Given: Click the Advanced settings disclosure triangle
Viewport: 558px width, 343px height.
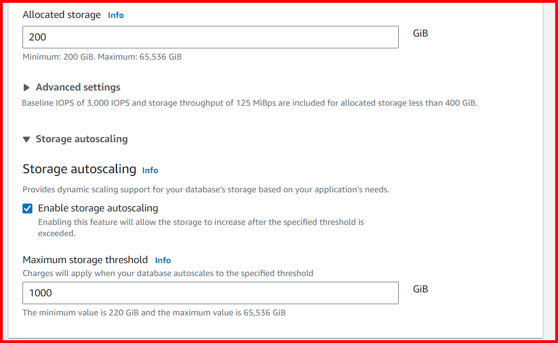Looking at the screenshot, I should (x=26, y=87).
